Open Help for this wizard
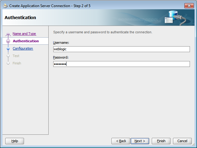 coord(14,141)
